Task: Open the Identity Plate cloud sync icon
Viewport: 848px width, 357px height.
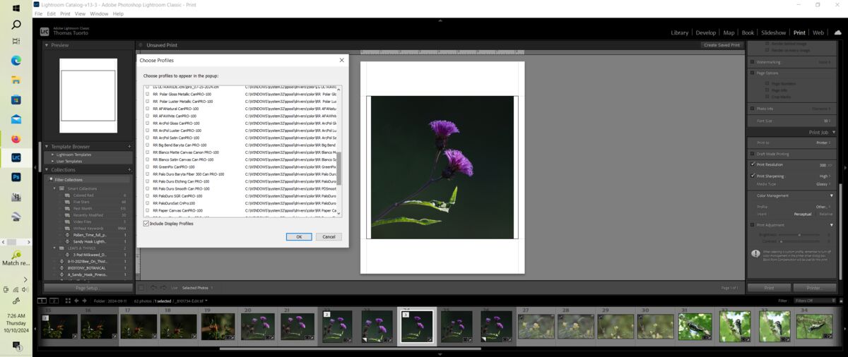Action: [838, 32]
